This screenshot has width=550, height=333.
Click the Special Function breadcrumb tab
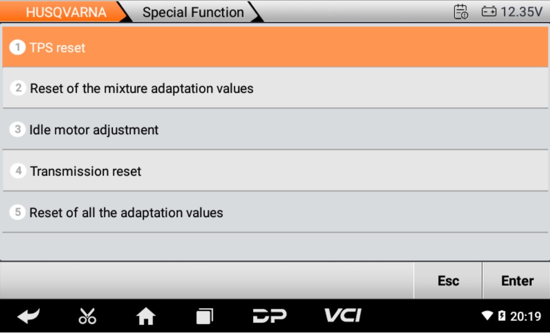point(193,12)
